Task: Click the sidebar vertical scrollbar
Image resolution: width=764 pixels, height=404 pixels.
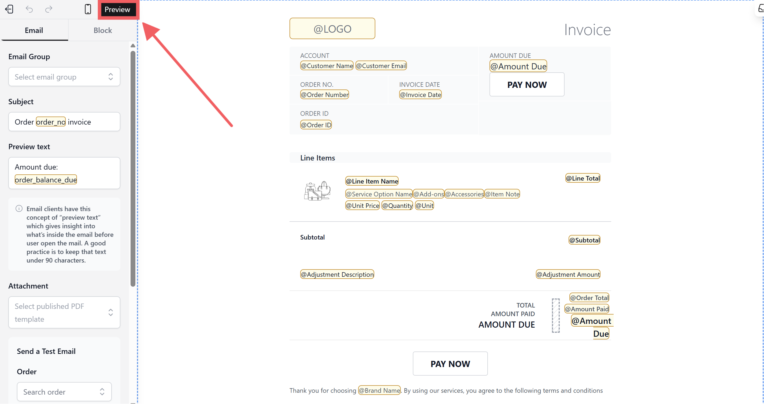Action: coord(133,169)
